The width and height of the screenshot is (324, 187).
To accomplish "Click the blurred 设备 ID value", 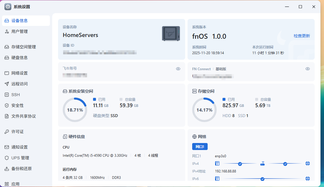I will pos(100,52).
